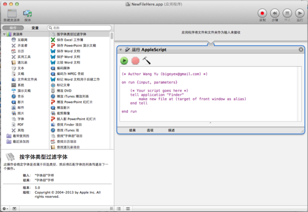Screen dimensions: 308x212
Task: Click the red Record button in toolbar
Action: [262, 13]
